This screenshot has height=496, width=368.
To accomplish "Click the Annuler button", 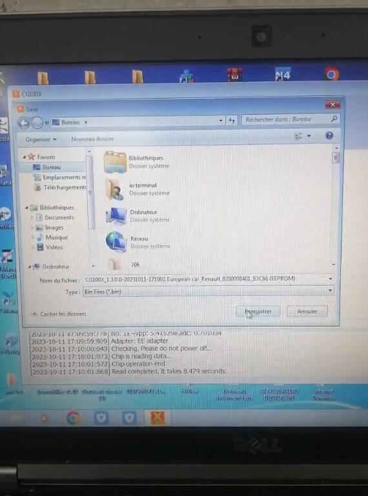I will [307, 312].
